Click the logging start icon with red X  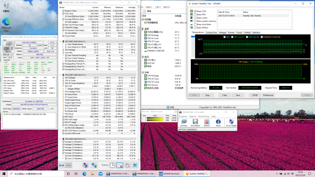(120, 165)
